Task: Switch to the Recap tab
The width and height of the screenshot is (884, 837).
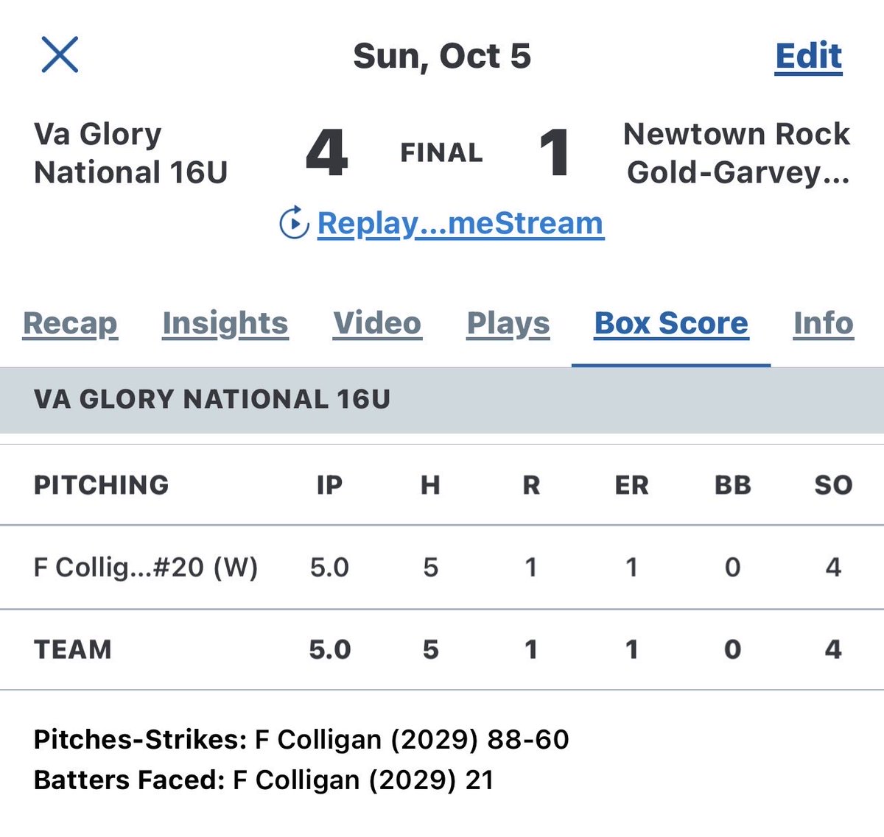Action: coord(70,323)
